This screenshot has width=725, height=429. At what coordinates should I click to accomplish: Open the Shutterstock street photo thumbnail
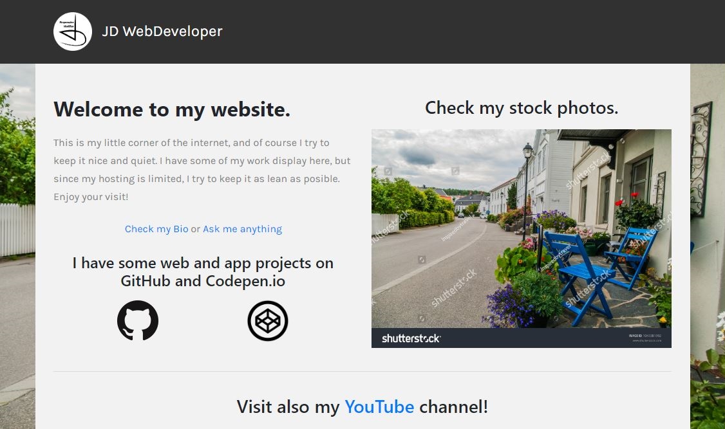click(521, 238)
